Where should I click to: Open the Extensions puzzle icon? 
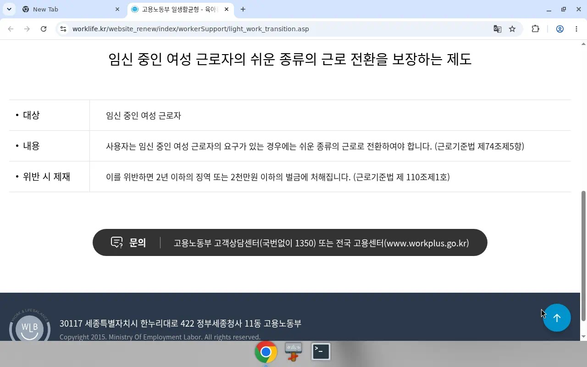click(x=535, y=29)
